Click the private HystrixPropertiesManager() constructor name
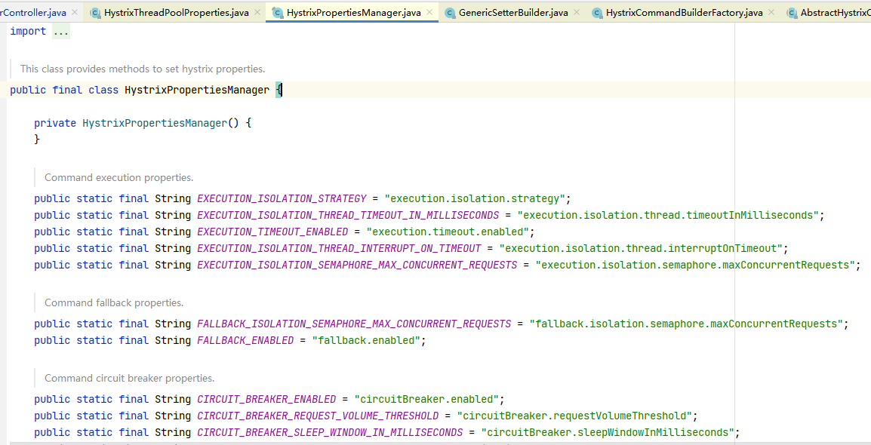Screen dimensions: 871x445 (x=155, y=123)
